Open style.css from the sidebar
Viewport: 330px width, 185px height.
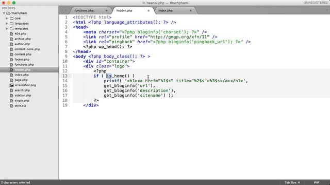[x=21, y=106]
